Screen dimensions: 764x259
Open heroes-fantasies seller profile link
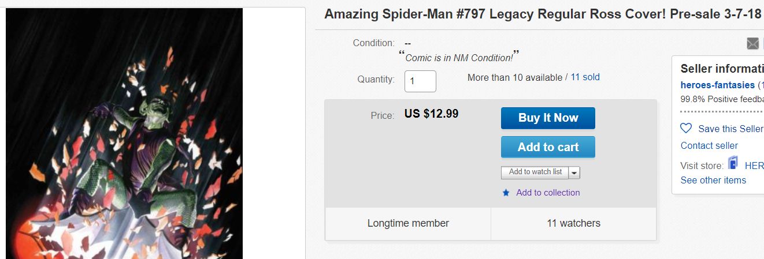[717, 85]
